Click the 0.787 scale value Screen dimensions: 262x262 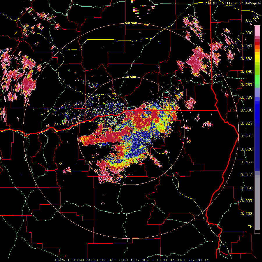[x=247, y=84]
